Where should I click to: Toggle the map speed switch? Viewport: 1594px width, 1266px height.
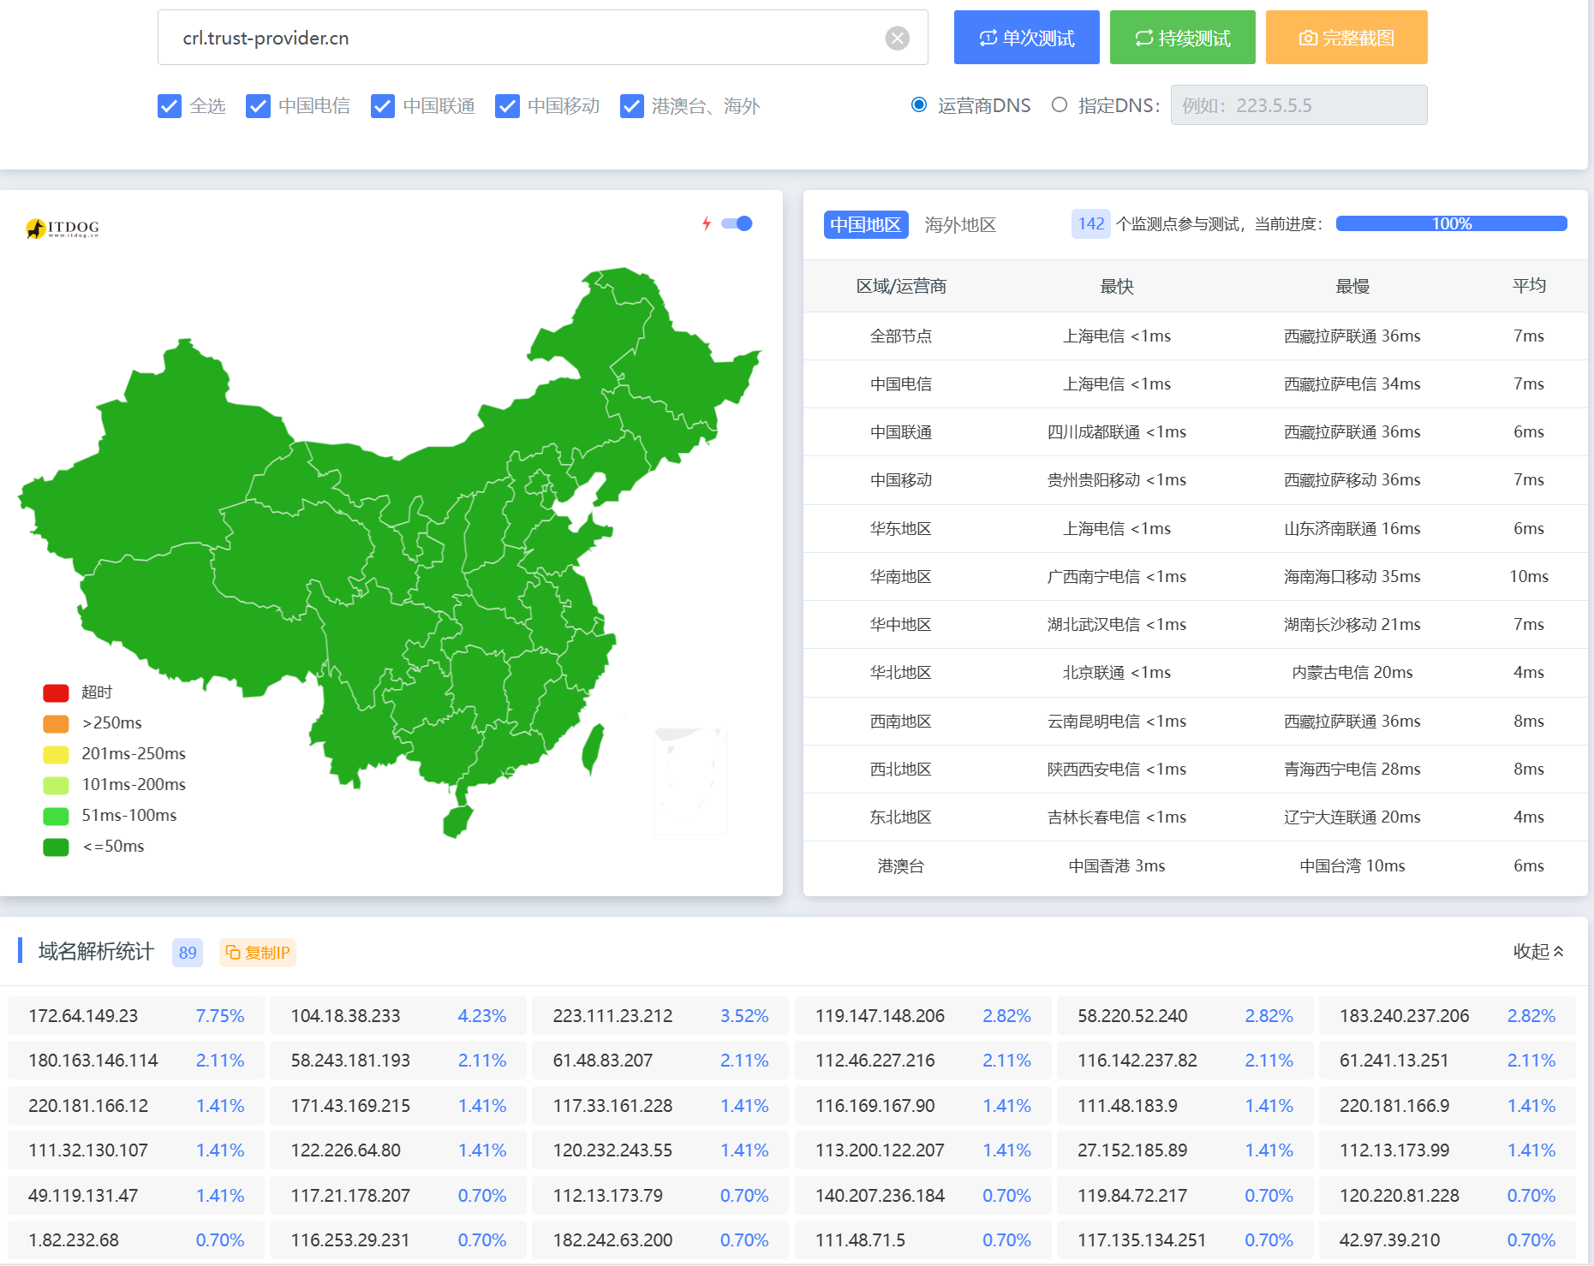737,223
